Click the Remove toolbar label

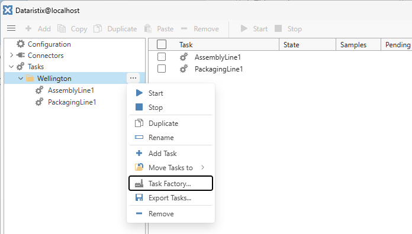(206, 28)
